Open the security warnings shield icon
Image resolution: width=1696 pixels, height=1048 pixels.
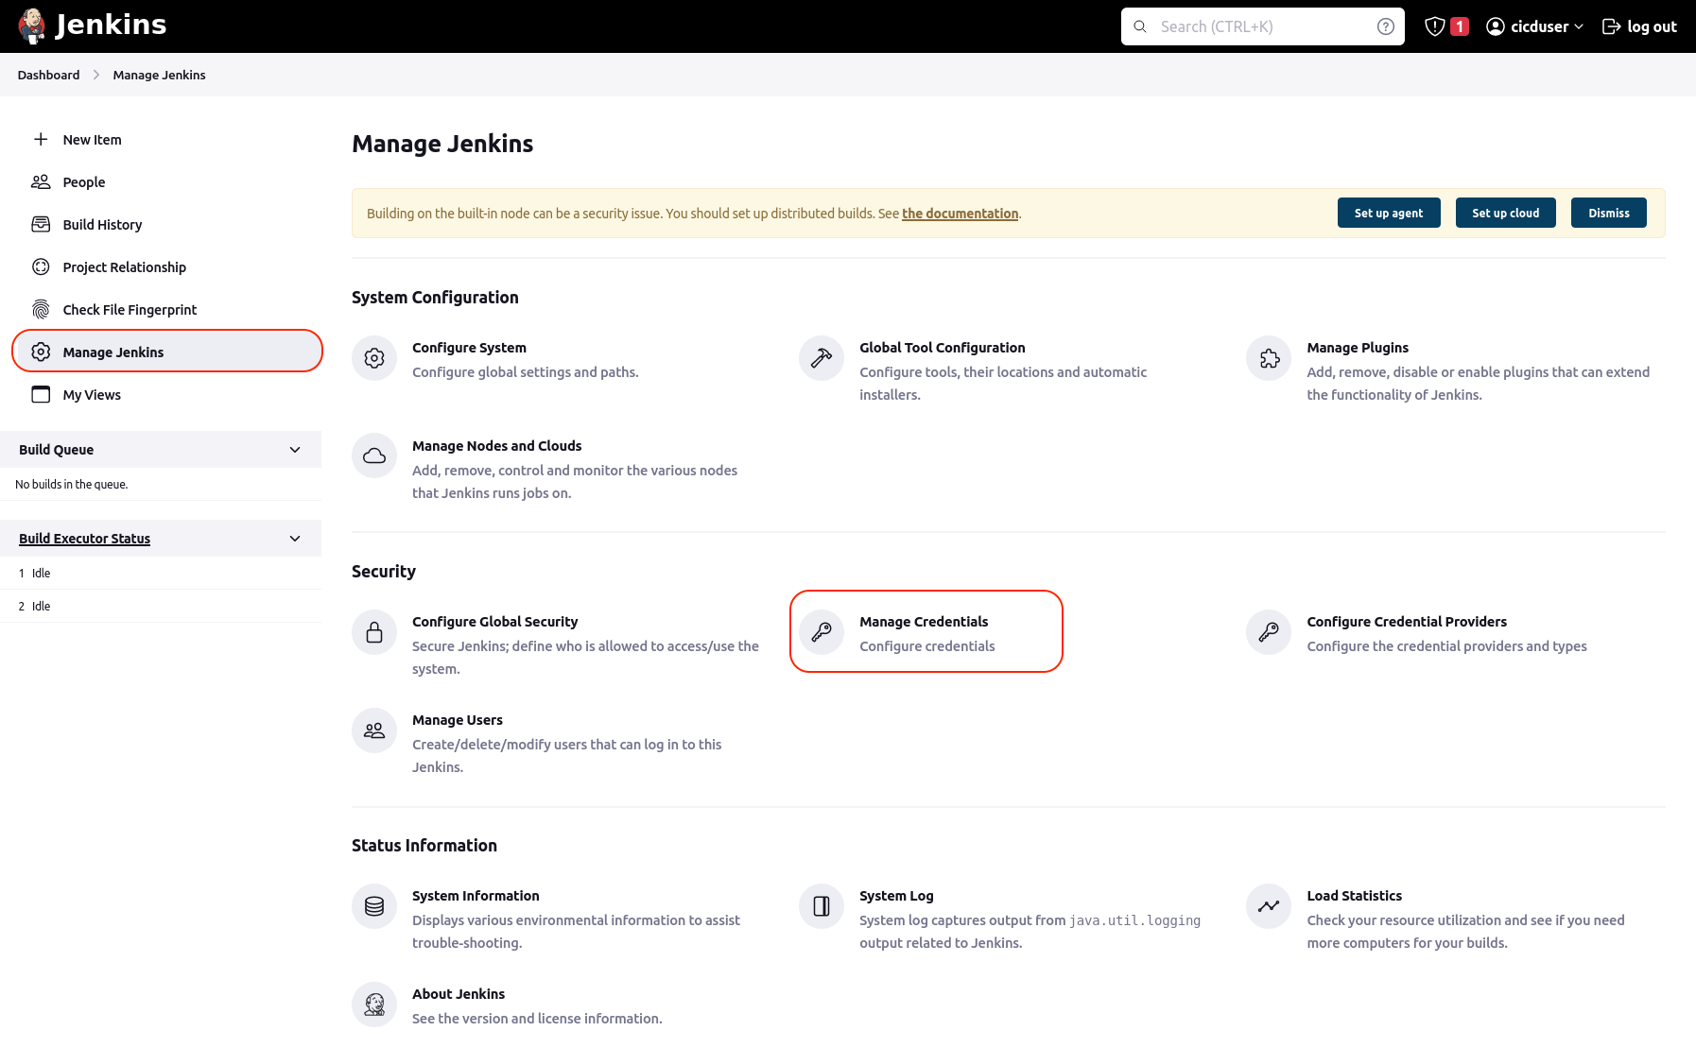[1435, 26]
